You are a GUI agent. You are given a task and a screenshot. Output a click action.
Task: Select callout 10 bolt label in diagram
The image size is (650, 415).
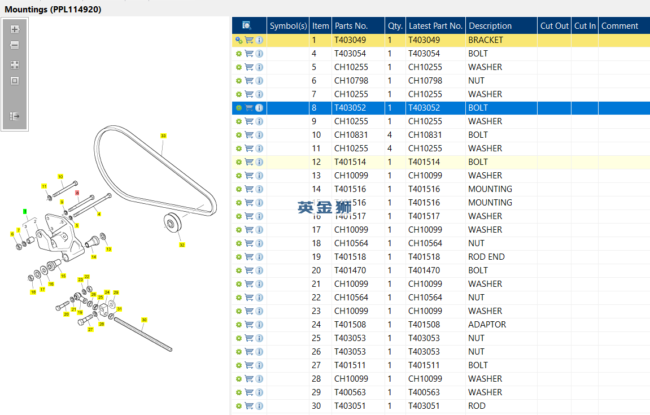tap(60, 177)
